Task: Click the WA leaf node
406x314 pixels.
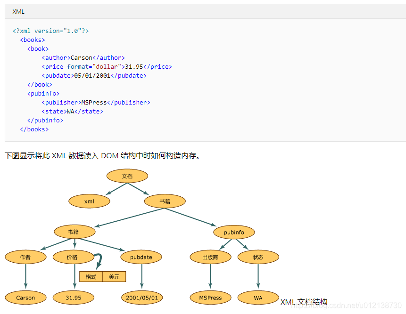Action: click(x=258, y=298)
